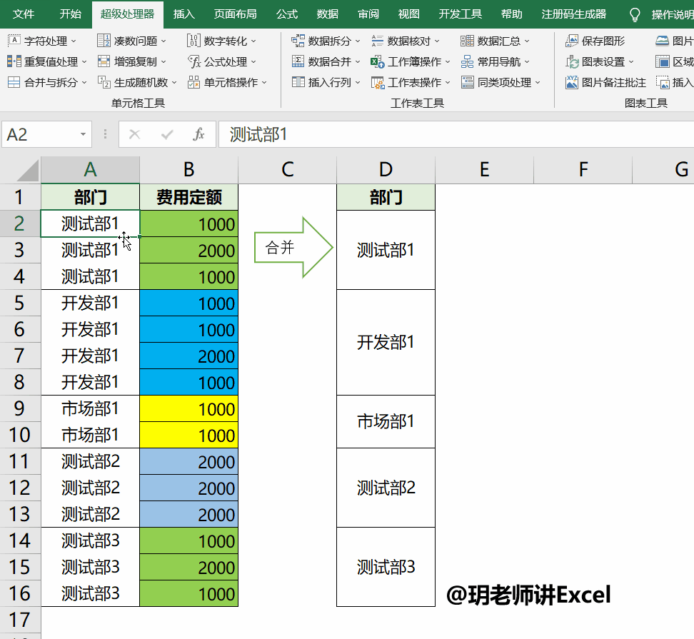Switch to the 页面布局 tab

point(235,14)
